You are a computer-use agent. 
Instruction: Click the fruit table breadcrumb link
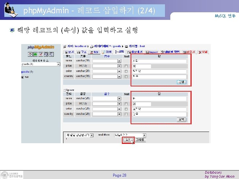point(137,46)
